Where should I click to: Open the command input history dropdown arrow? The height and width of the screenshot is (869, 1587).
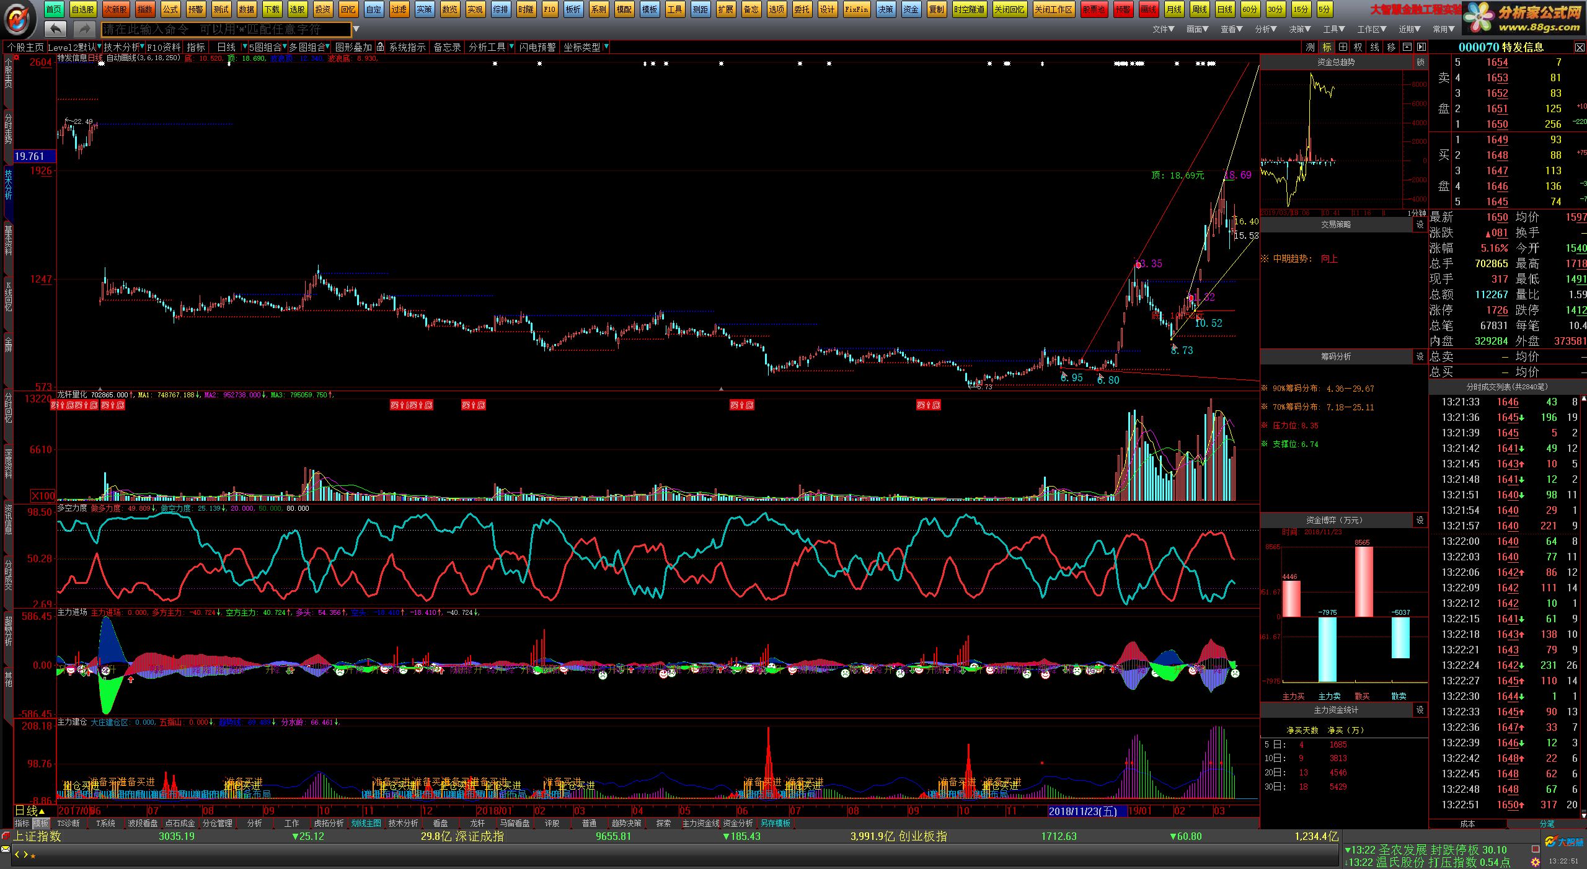356,29
